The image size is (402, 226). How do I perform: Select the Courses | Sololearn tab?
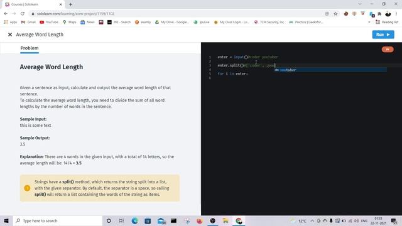(33, 4)
